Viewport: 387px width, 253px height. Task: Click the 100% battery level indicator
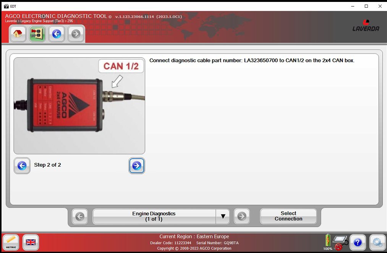click(x=327, y=242)
